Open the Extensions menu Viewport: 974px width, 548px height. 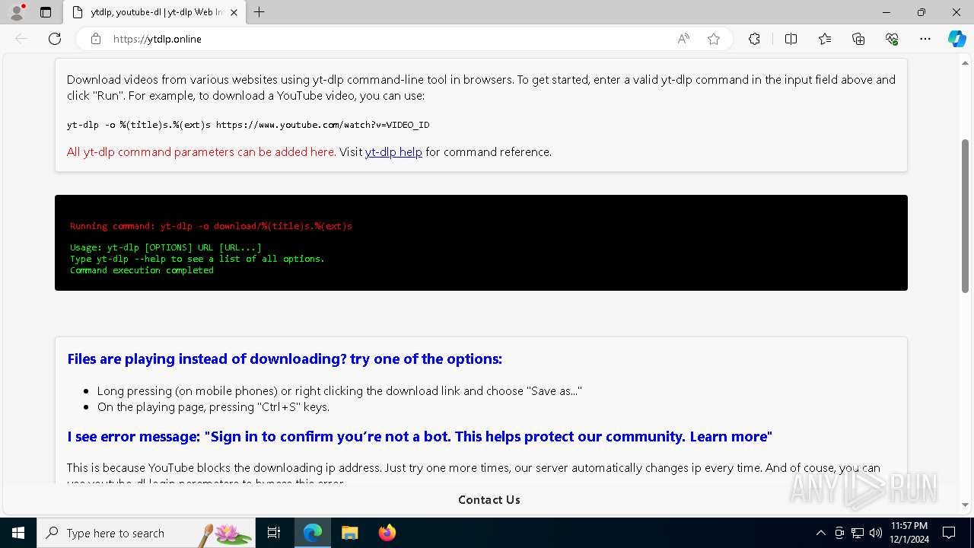tap(754, 39)
